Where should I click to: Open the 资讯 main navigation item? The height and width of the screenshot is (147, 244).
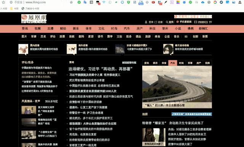[x=25, y=29]
